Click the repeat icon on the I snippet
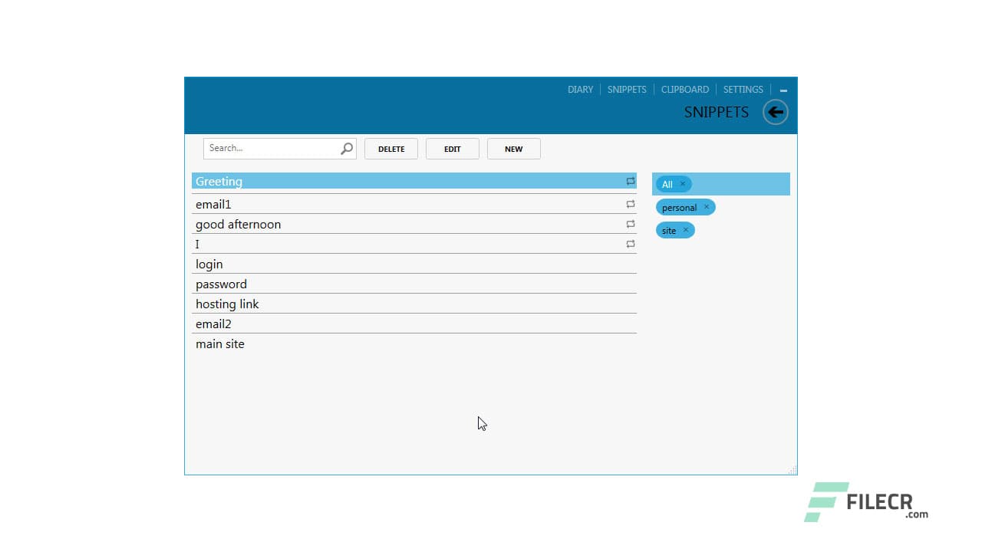The image size is (982, 552). tap(630, 244)
